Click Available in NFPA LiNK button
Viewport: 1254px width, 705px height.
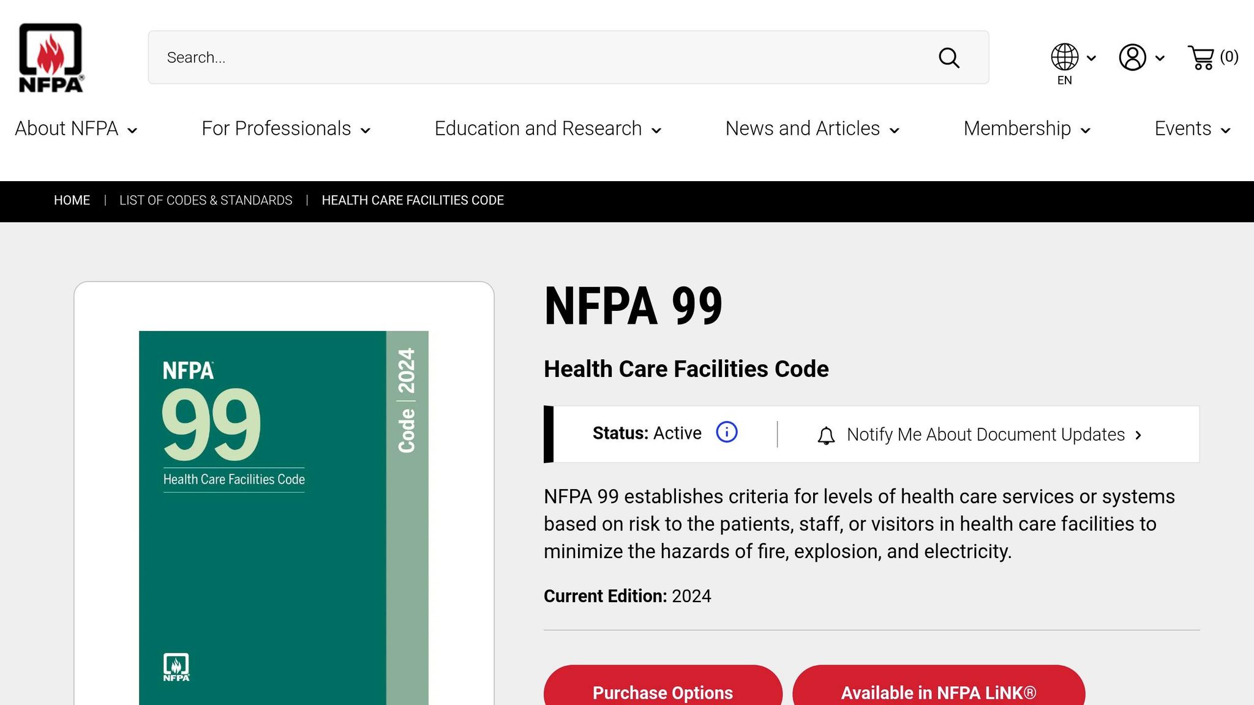939,685
